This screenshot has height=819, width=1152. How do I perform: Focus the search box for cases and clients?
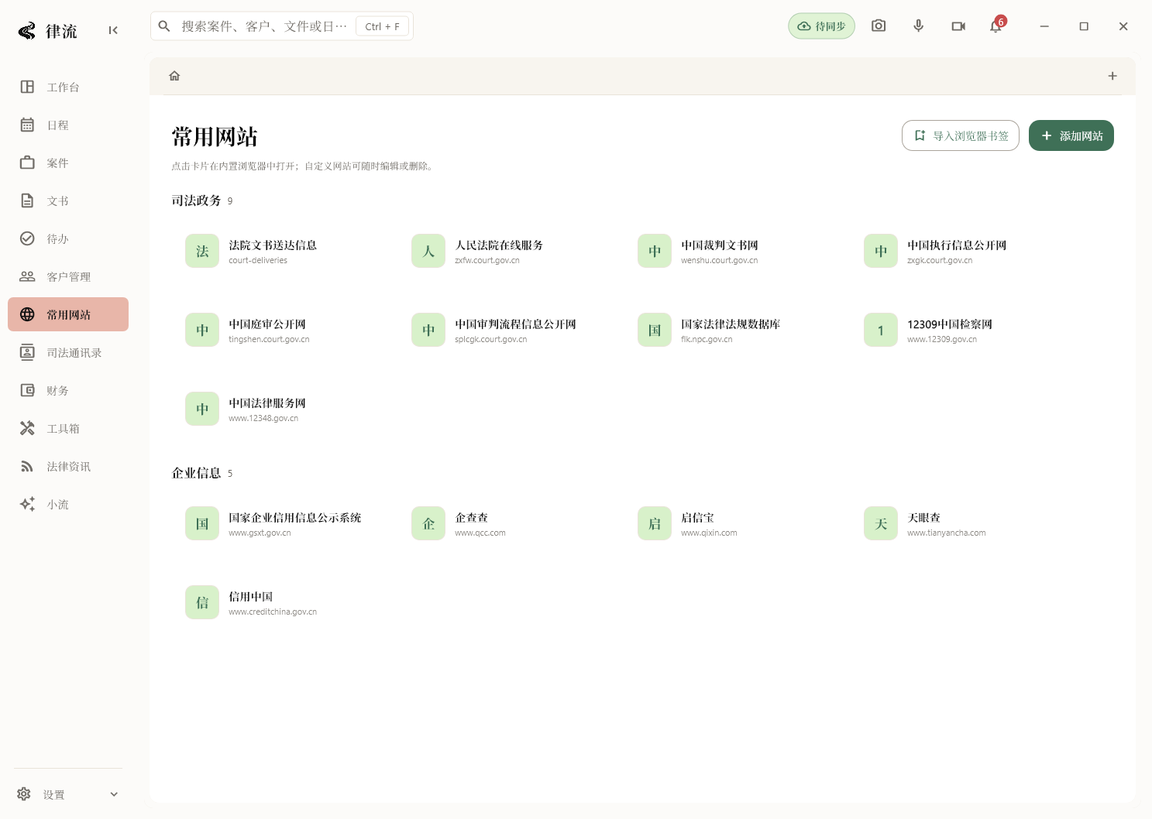(282, 26)
